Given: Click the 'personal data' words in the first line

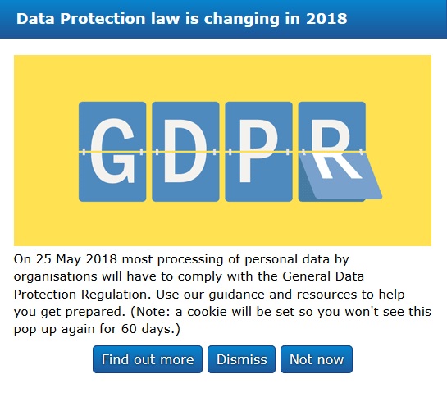Looking at the screenshot, I should coord(287,259).
